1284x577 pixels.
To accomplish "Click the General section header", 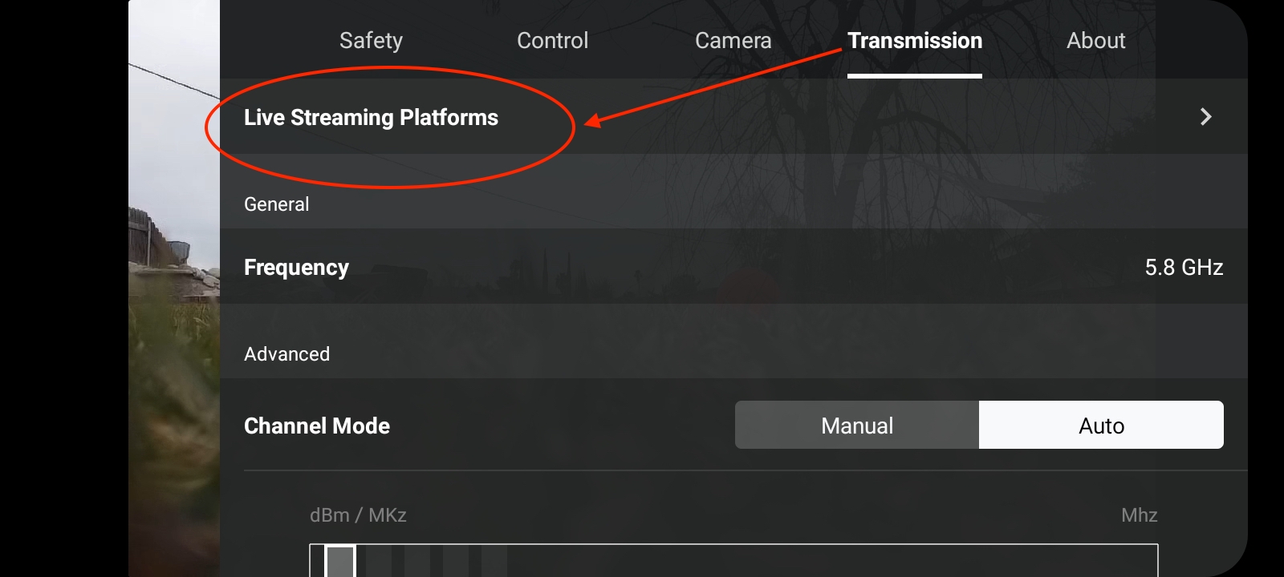I will coord(276,204).
